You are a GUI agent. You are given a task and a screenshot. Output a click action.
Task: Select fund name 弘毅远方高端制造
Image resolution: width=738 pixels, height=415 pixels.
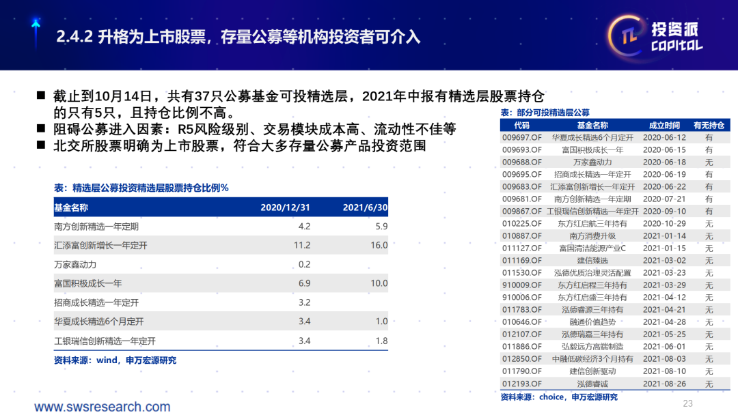(x=592, y=346)
